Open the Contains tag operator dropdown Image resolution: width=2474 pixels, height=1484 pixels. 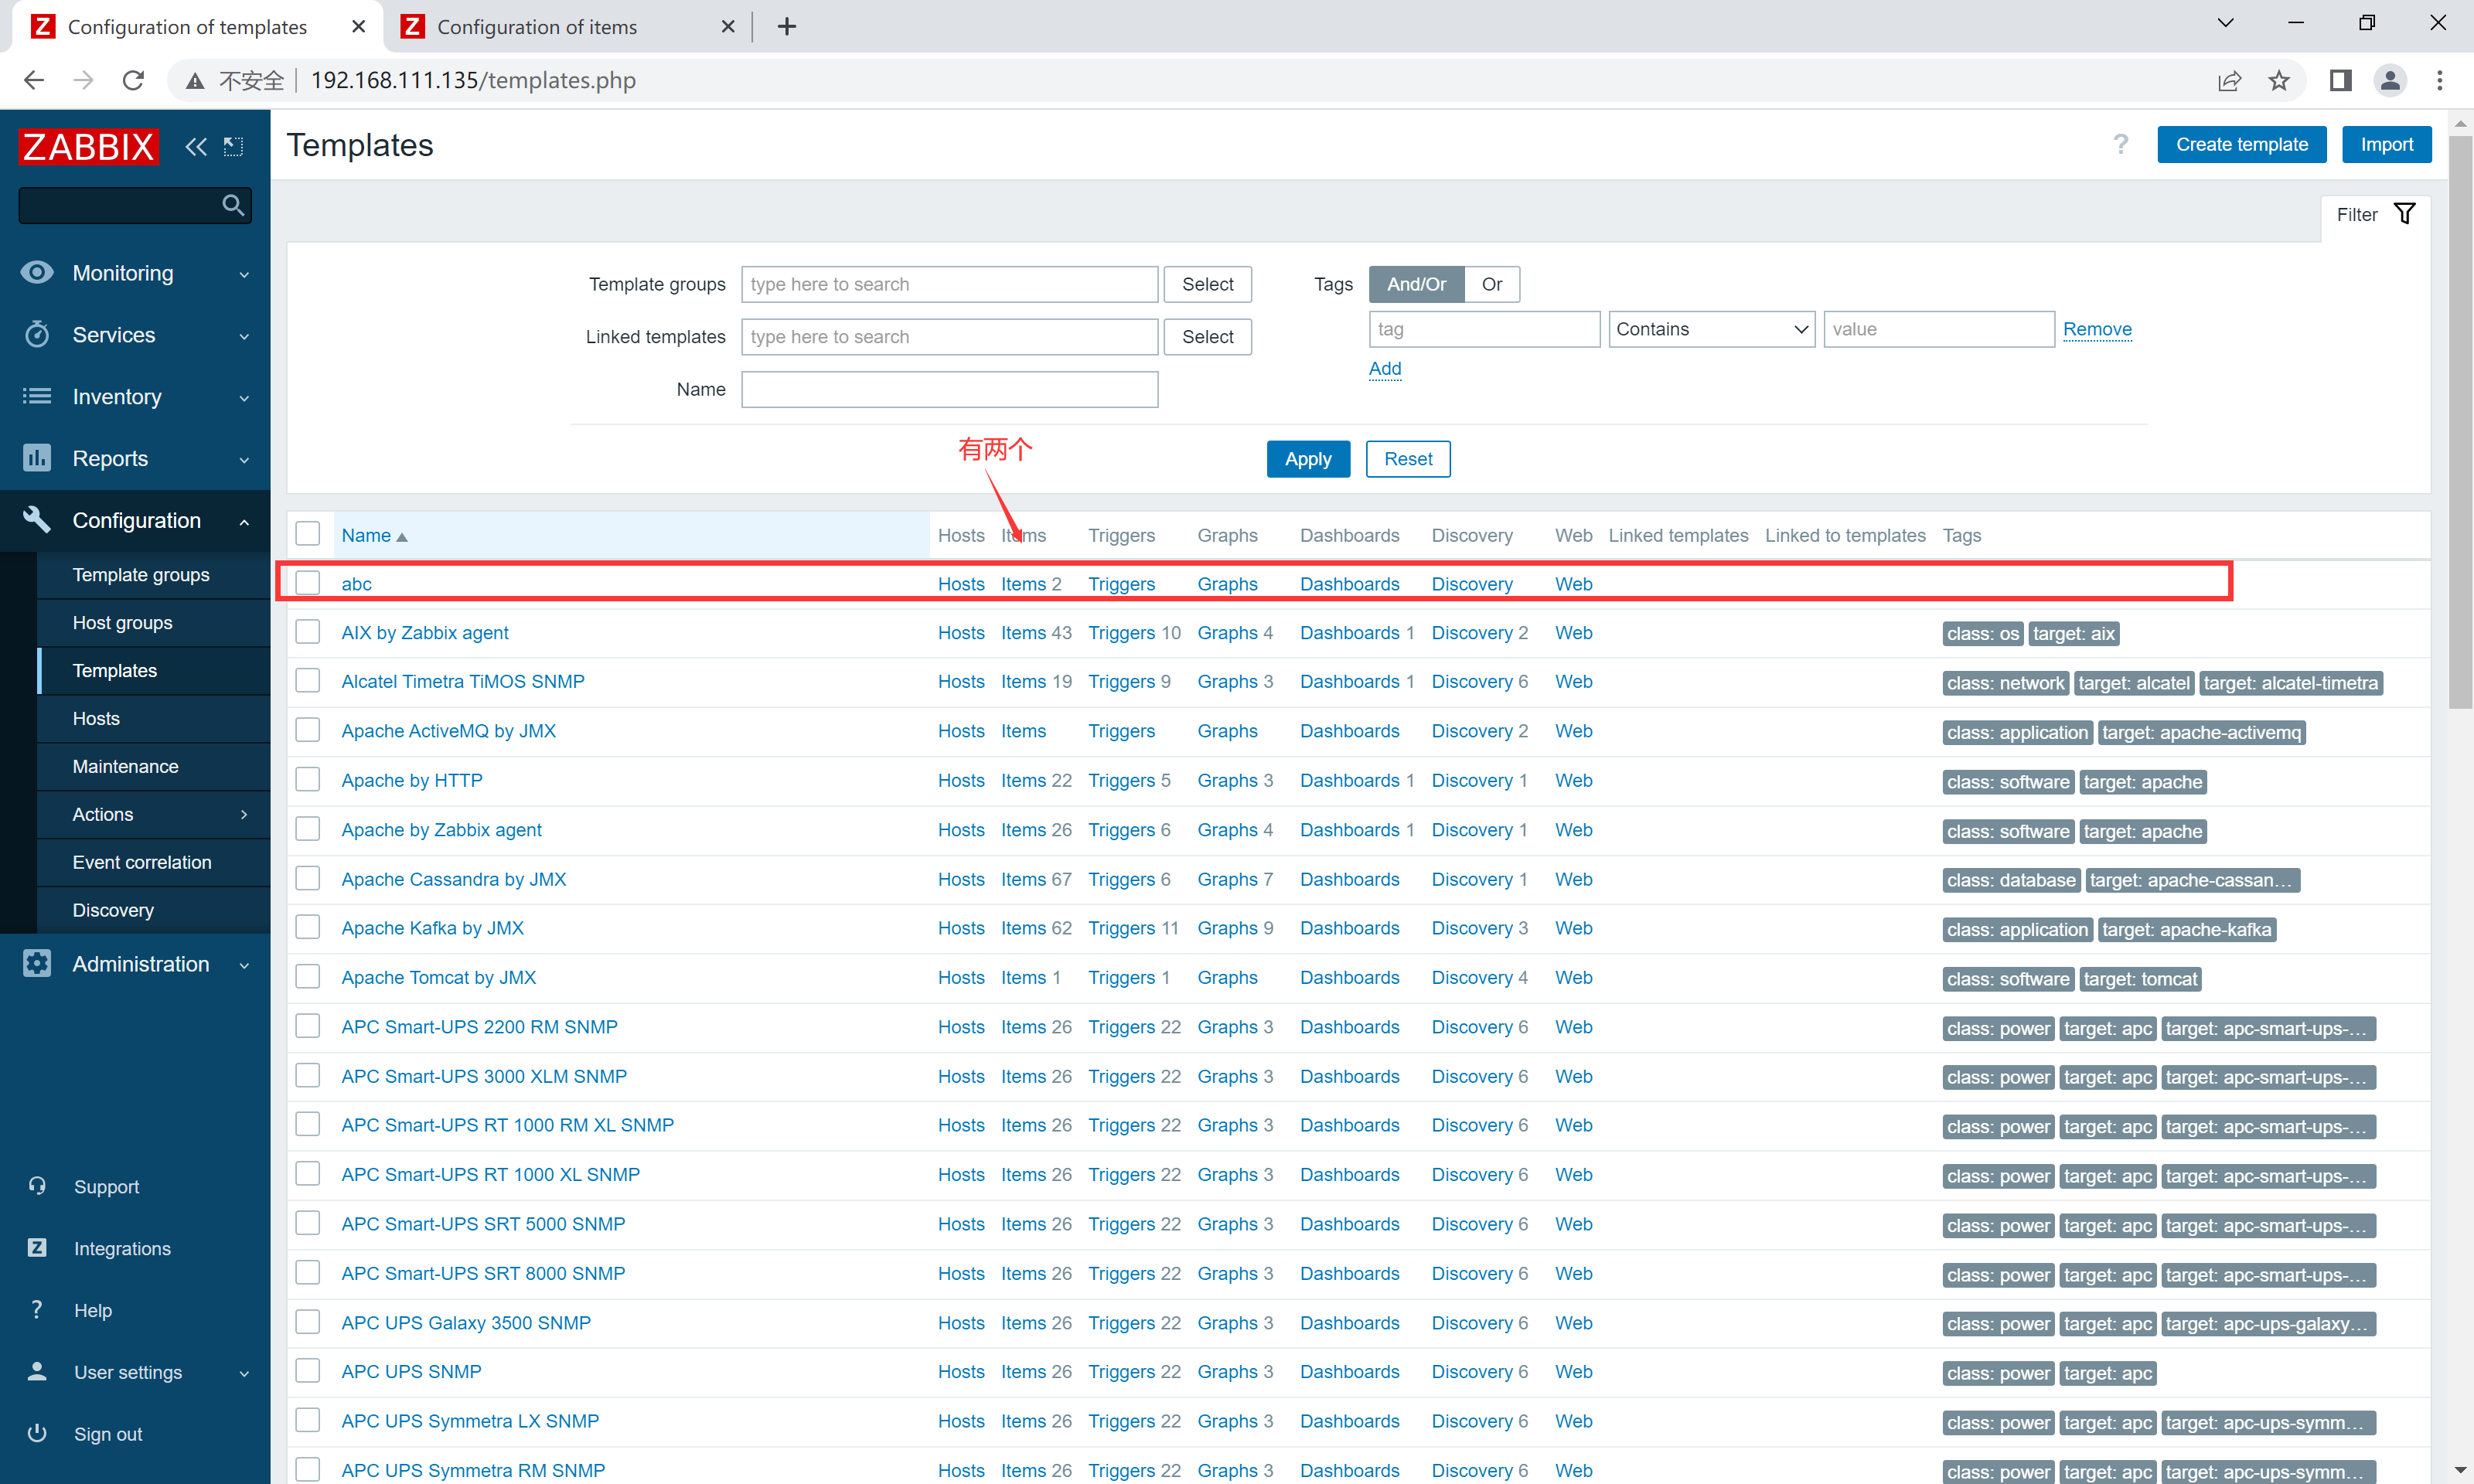(x=1711, y=329)
